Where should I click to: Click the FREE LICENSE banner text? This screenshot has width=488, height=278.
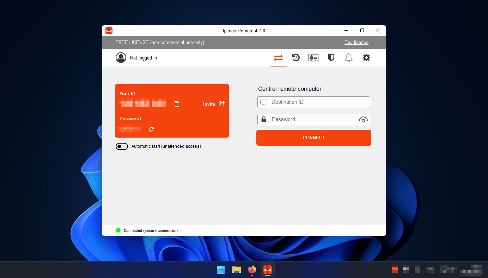(x=160, y=43)
